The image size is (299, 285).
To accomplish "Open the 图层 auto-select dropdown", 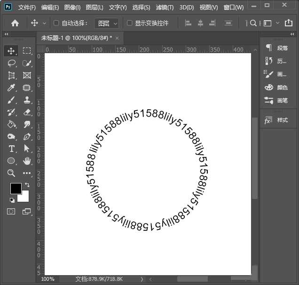I will [x=108, y=23].
